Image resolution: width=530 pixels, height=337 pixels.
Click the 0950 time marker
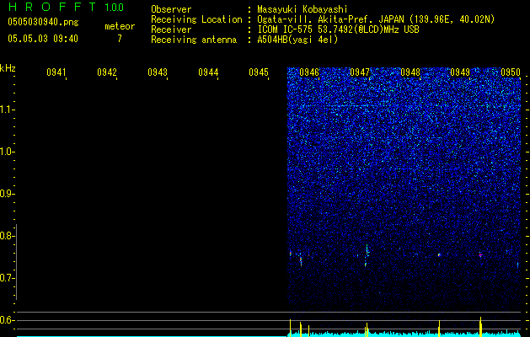click(511, 72)
